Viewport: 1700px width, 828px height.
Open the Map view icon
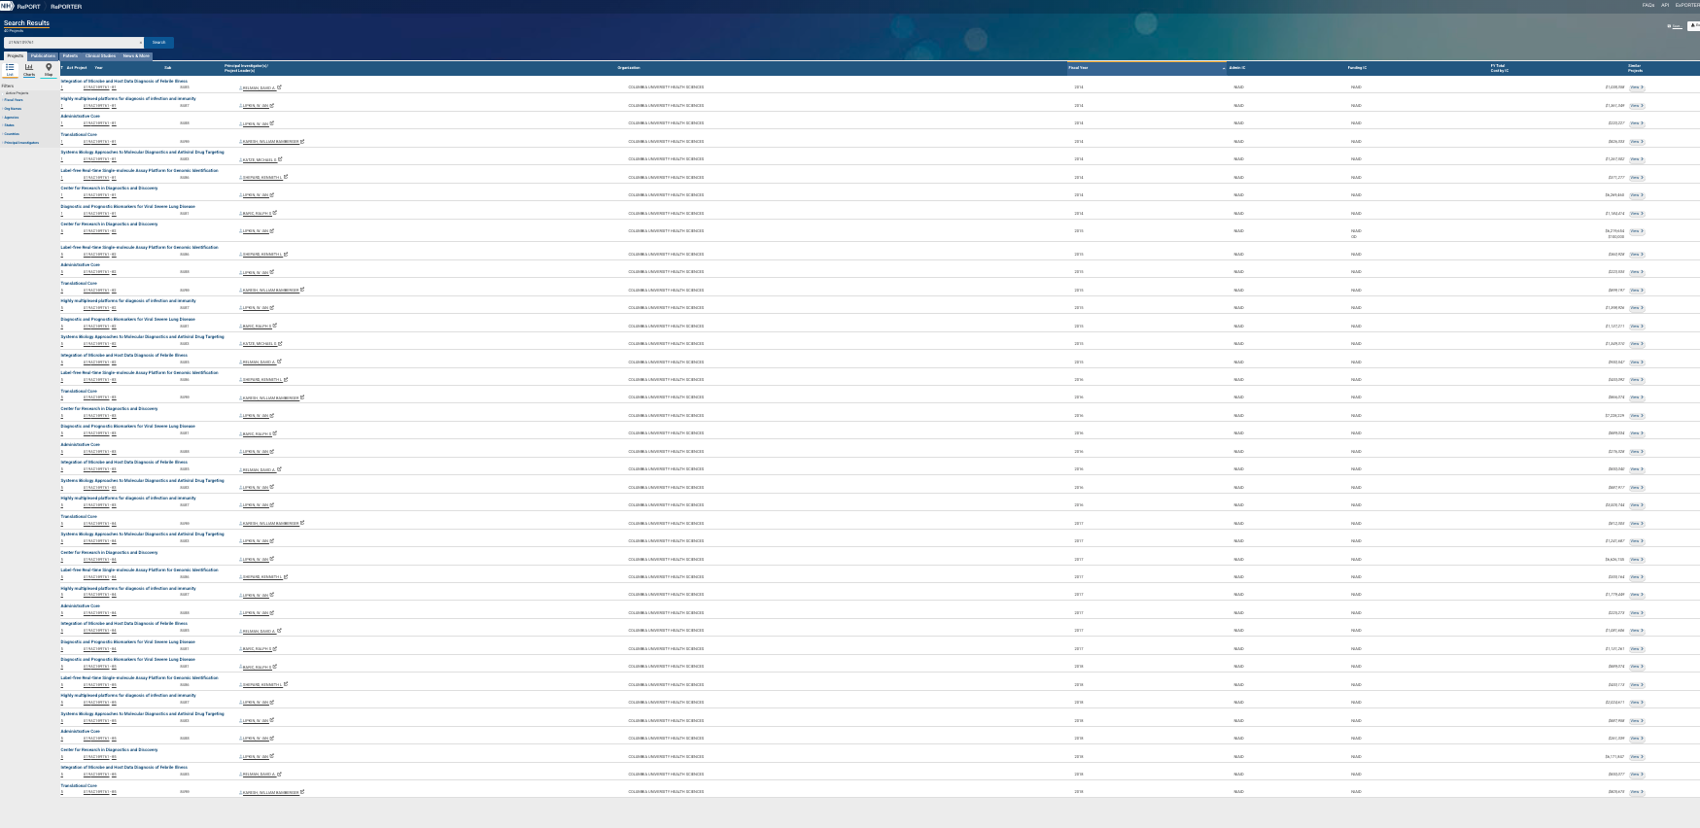[x=49, y=69]
